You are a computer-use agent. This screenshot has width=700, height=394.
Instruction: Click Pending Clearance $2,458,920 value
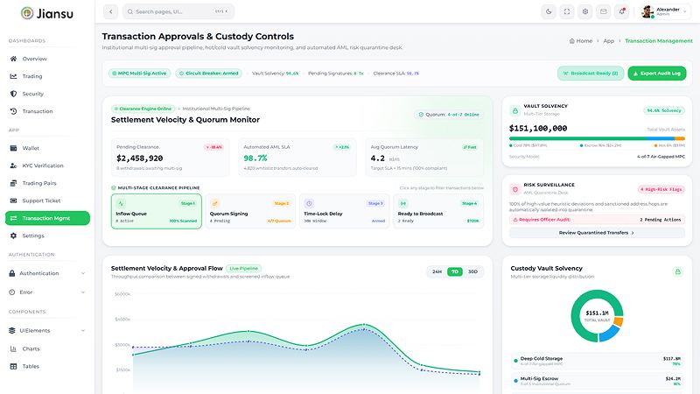coord(140,158)
